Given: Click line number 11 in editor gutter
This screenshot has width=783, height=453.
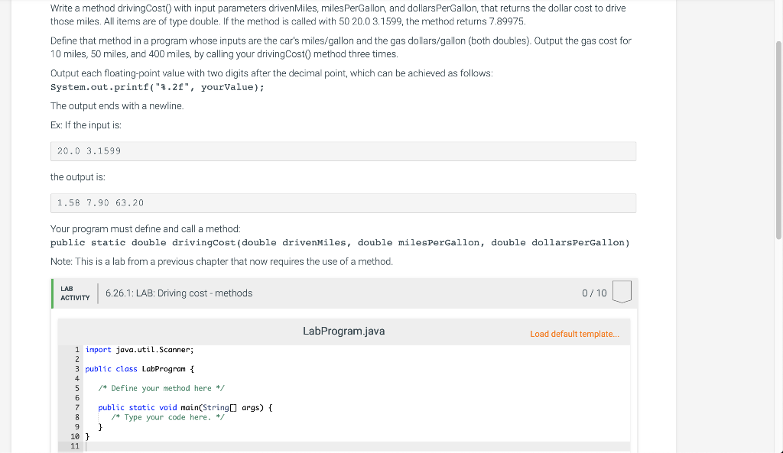Looking at the screenshot, I should click(x=75, y=446).
